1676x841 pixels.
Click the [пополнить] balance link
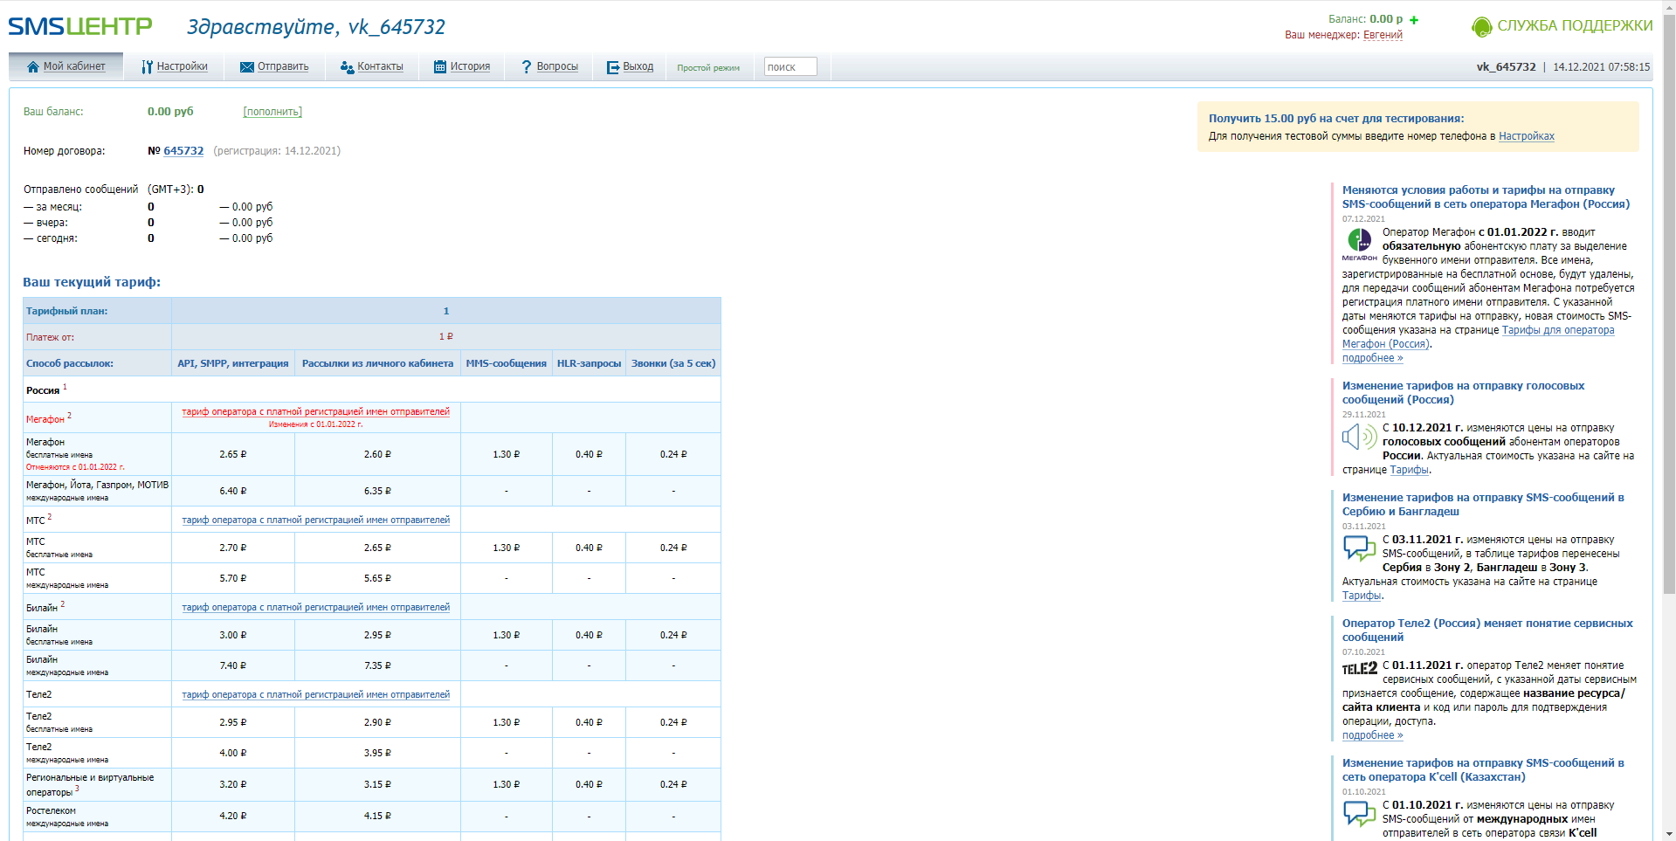[x=272, y=112]
